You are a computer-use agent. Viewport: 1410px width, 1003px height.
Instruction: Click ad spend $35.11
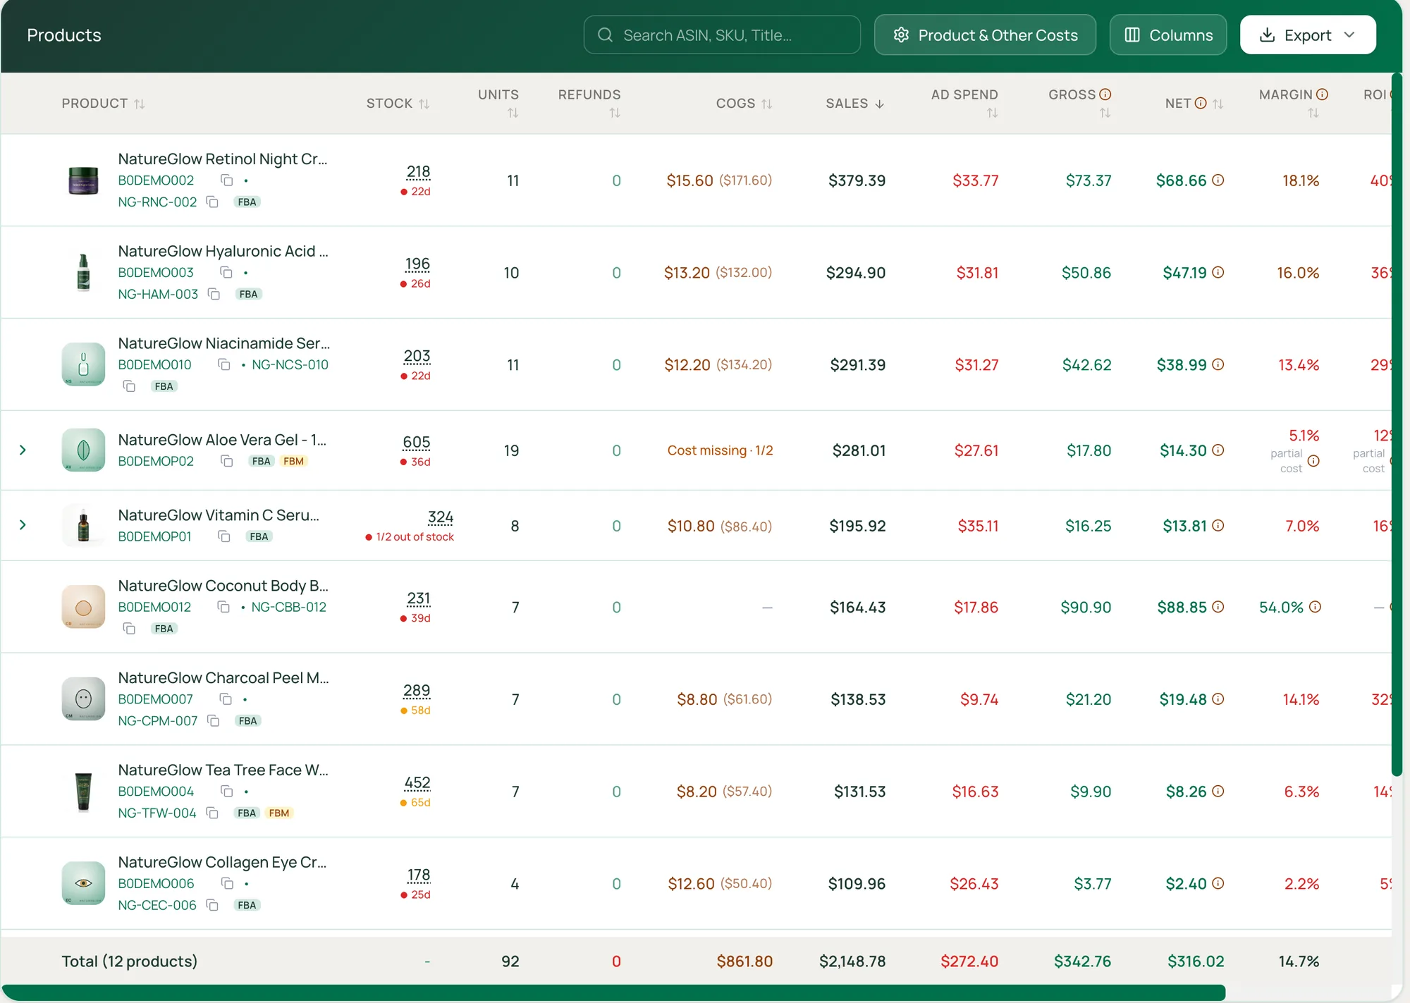978,526
